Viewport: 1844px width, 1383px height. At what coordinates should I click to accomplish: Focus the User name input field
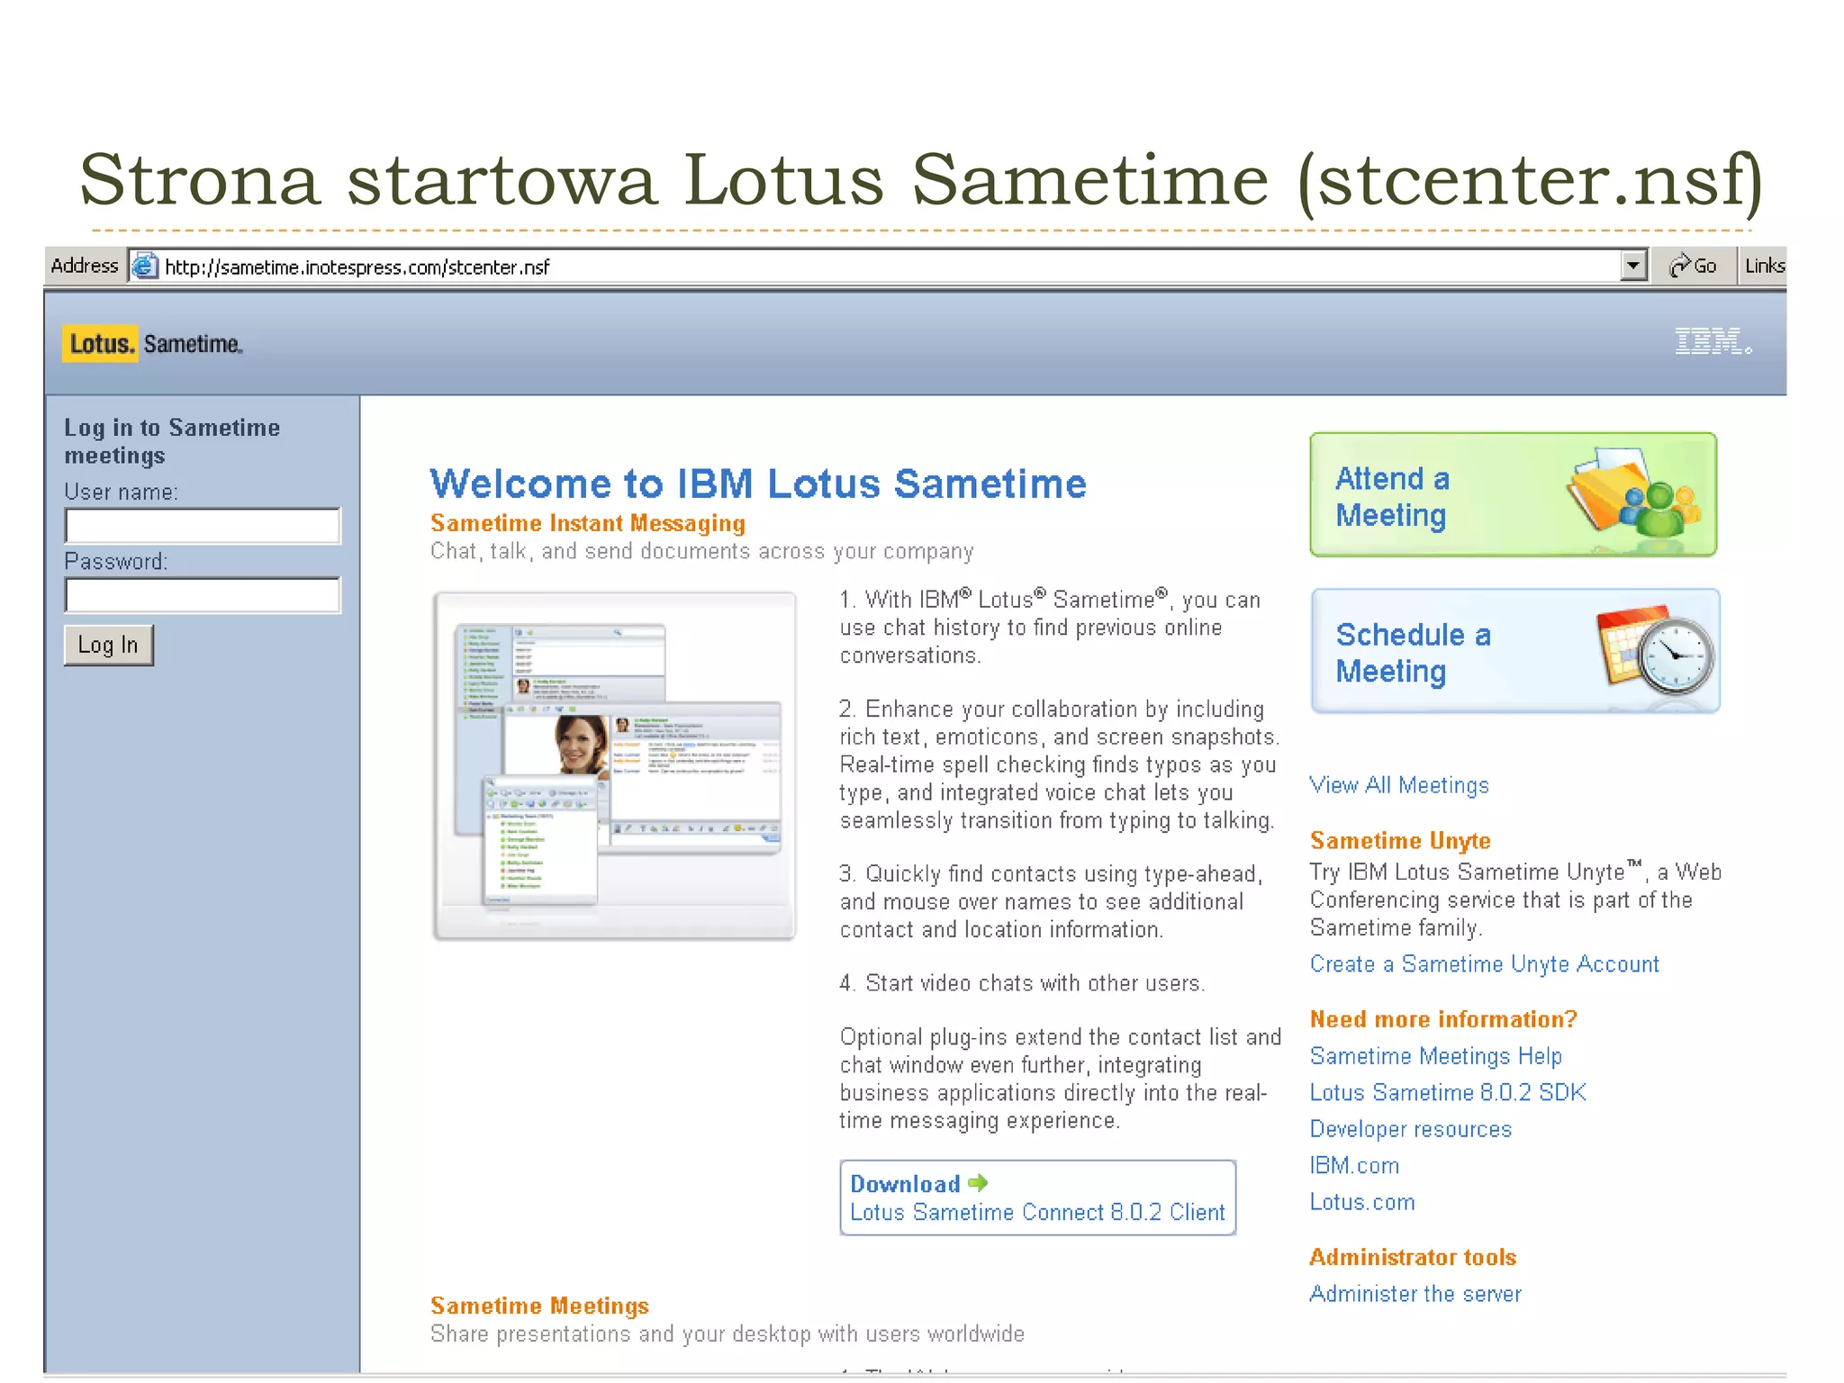203,526
